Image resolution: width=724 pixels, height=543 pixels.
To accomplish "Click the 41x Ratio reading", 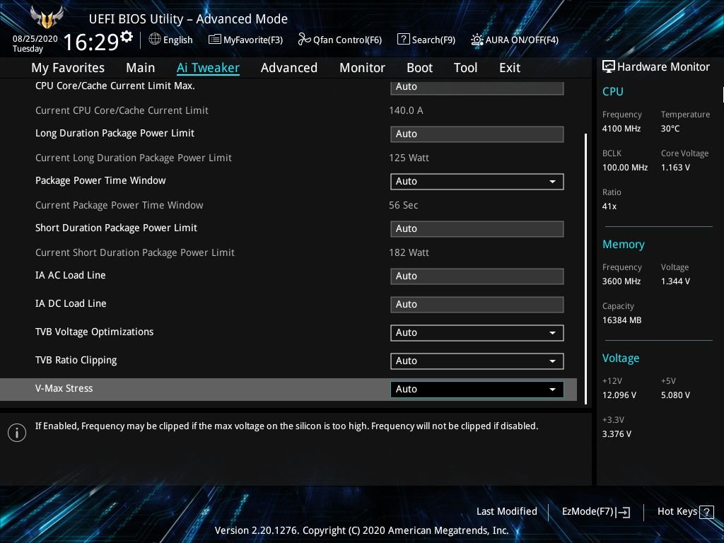I will [x=609, y=206].
